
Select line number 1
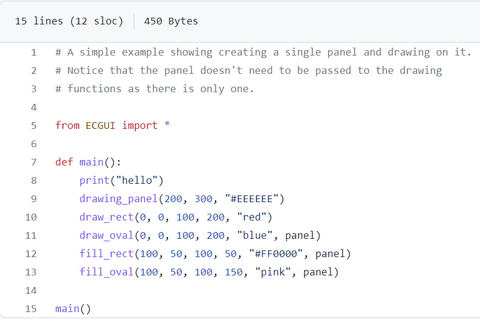[x=34, y=53]
